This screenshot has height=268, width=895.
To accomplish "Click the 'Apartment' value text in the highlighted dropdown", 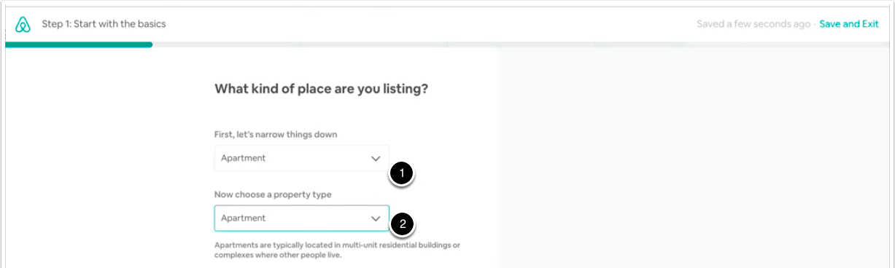I will (x=243, y=218).
